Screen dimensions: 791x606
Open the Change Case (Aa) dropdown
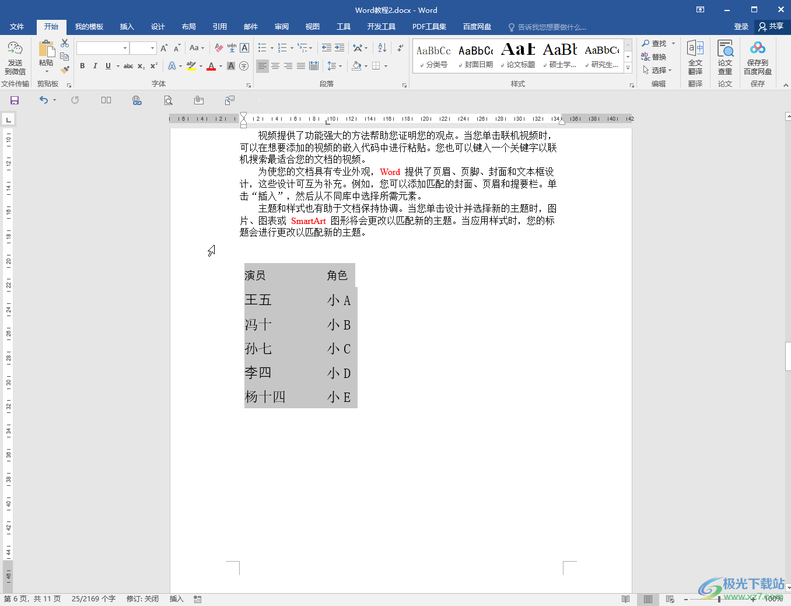(197, 48)
